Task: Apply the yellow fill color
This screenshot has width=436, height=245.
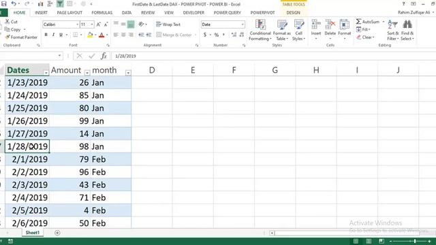Action: tap(90, 35)
